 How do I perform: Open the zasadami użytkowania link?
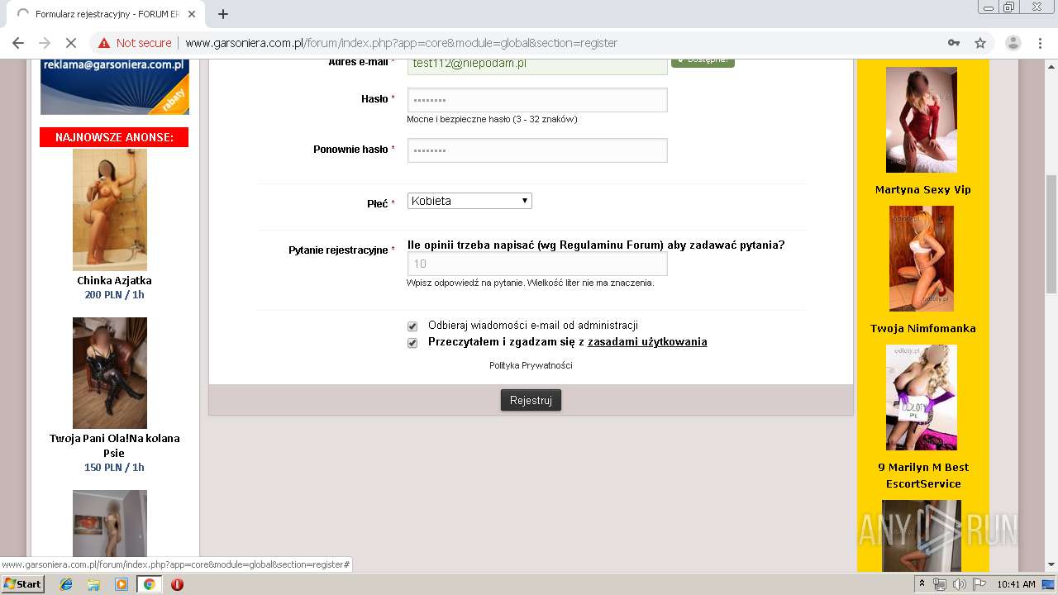(x=647, y=342)
